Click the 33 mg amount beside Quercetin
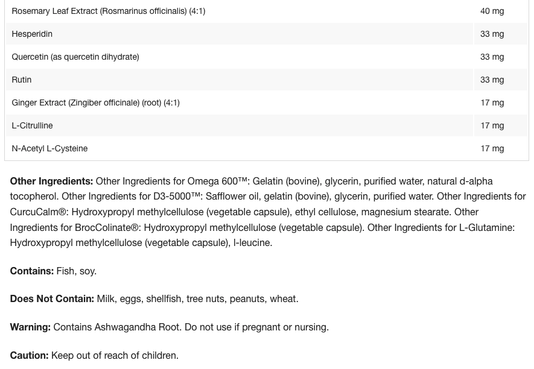The image size is (534, 369). click(x=492, y=57)
